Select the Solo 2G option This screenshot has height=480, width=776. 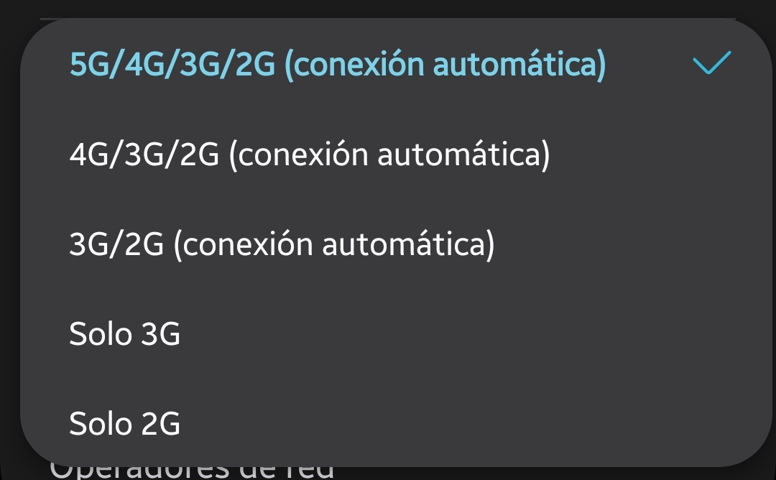(124, 424)
